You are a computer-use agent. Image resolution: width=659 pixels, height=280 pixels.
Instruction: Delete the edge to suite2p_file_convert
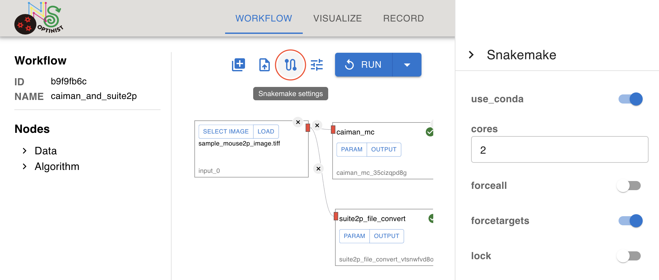318,169
